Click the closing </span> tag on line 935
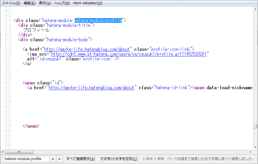The image size is (258, 164). (31, 126)
